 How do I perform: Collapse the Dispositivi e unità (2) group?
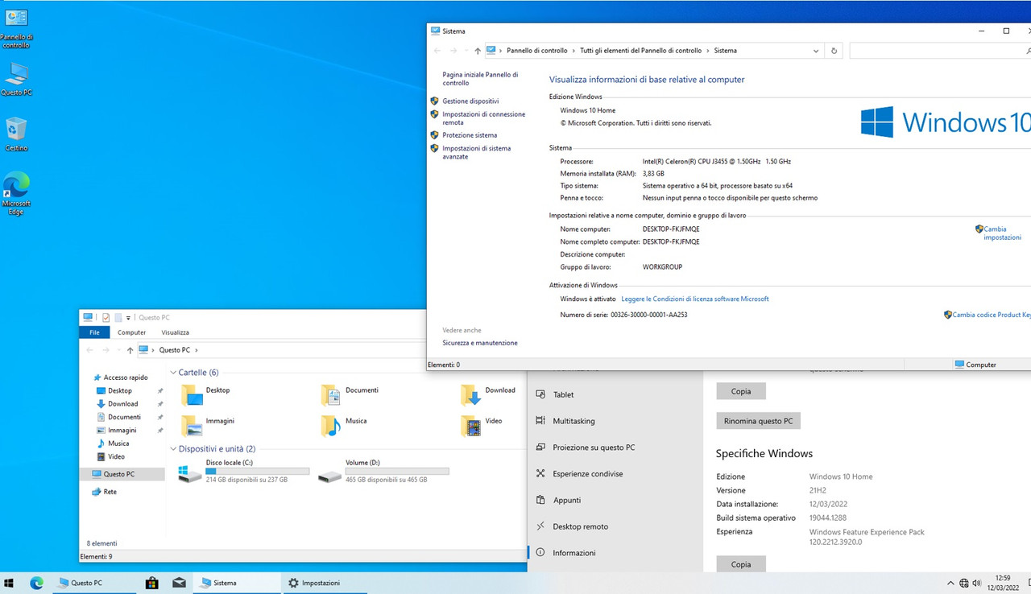173,448
